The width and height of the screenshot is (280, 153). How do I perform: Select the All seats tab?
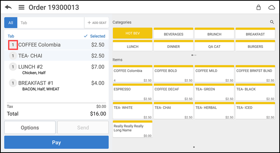[11, 23]
